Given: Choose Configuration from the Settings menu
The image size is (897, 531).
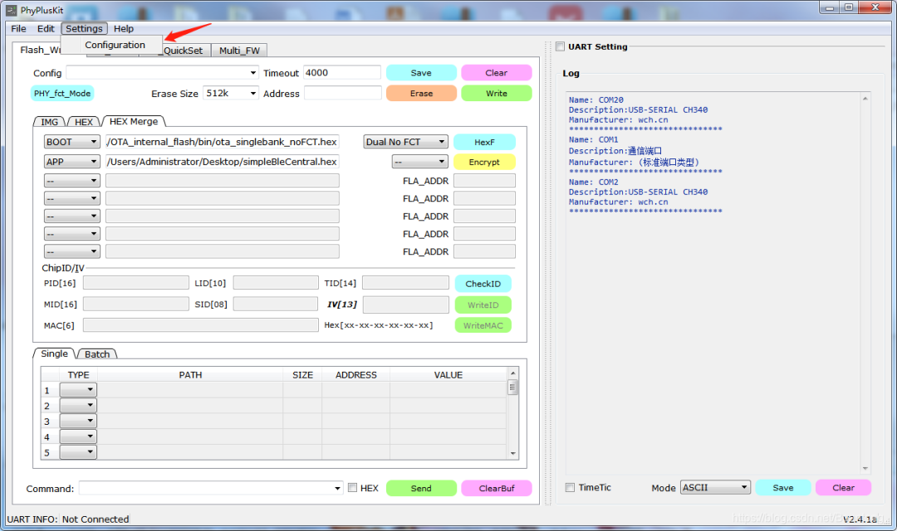Looking at the screenshot, I should [x=115, y=45].
